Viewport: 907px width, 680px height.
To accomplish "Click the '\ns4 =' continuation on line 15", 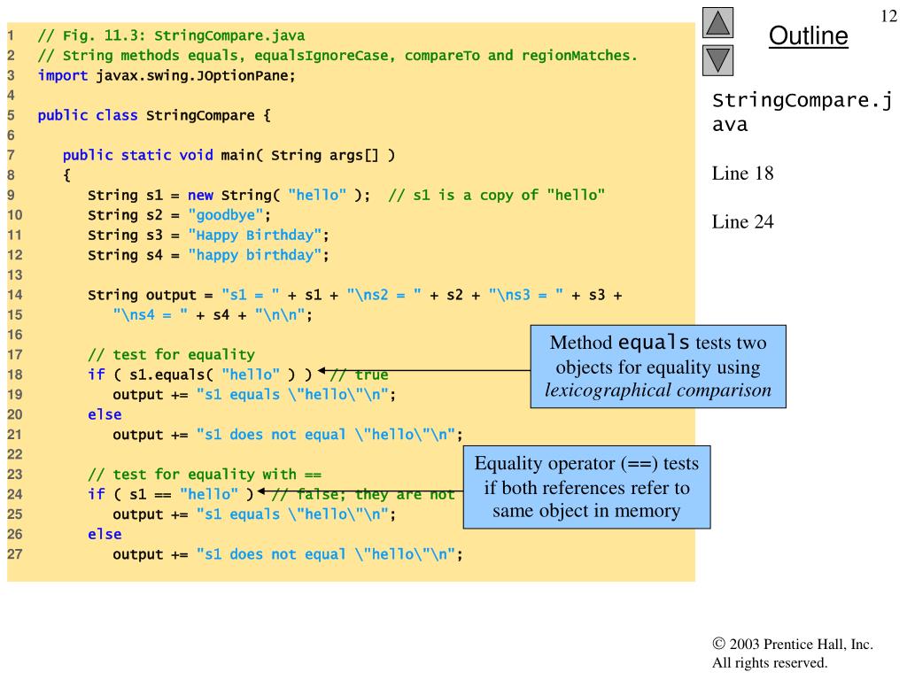I will [x=213, y=315].
